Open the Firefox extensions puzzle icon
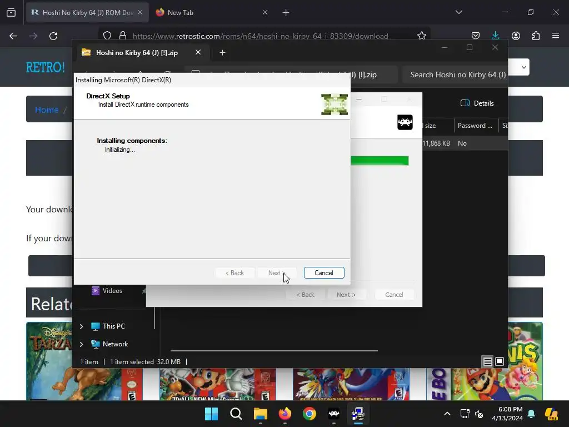 (x=536, y=36)
